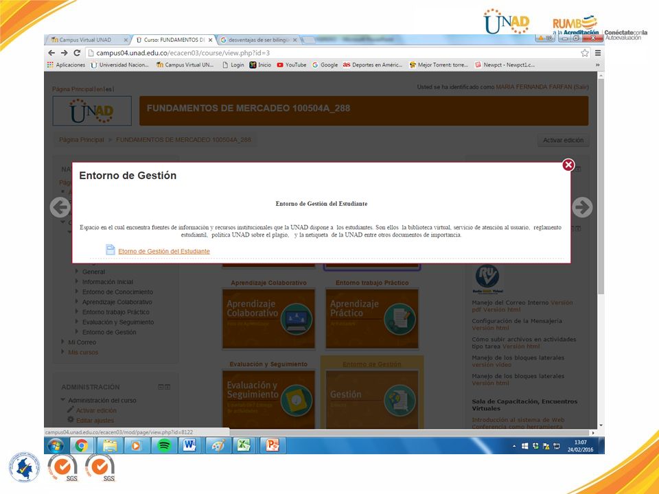
Task: Open Inicio bookmark
Action: 260,64
